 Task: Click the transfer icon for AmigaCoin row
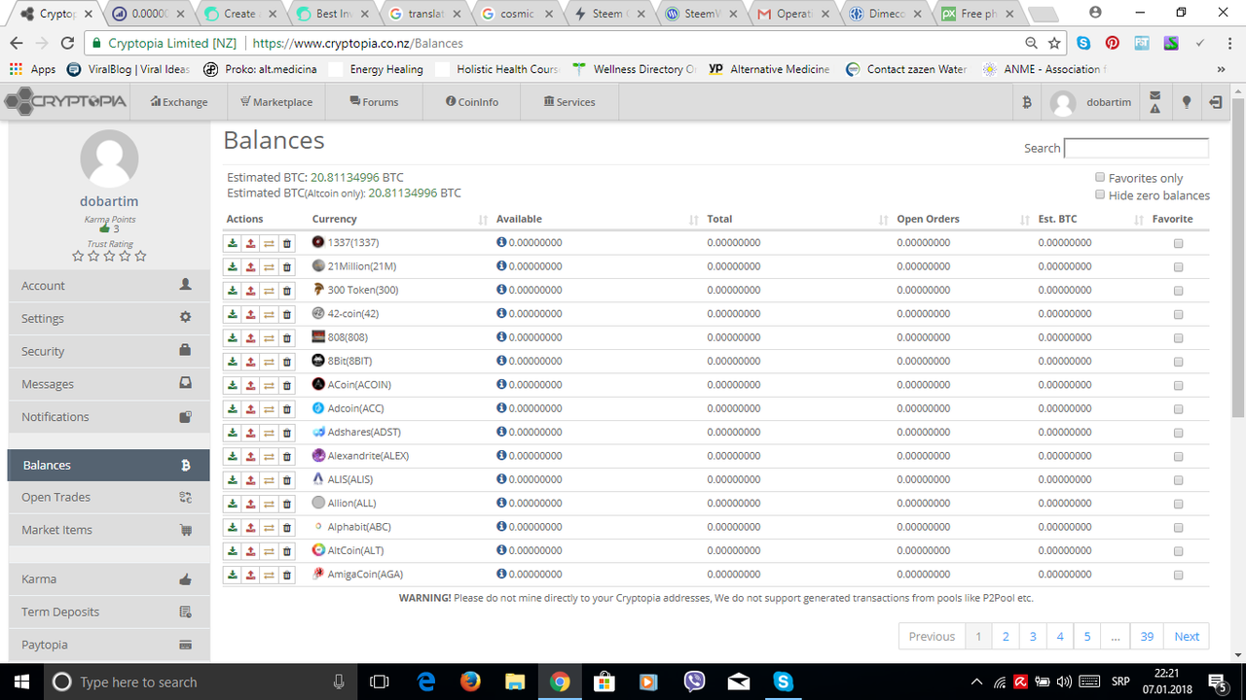click(x=269, y=575)
